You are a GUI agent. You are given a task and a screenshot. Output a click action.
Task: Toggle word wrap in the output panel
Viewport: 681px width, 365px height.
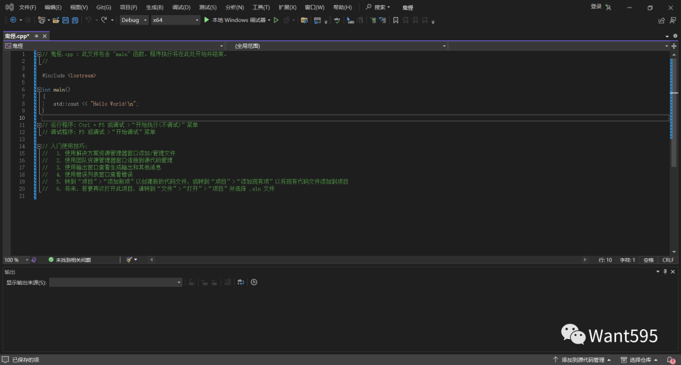pyautogui.click(x=240, y=282)
